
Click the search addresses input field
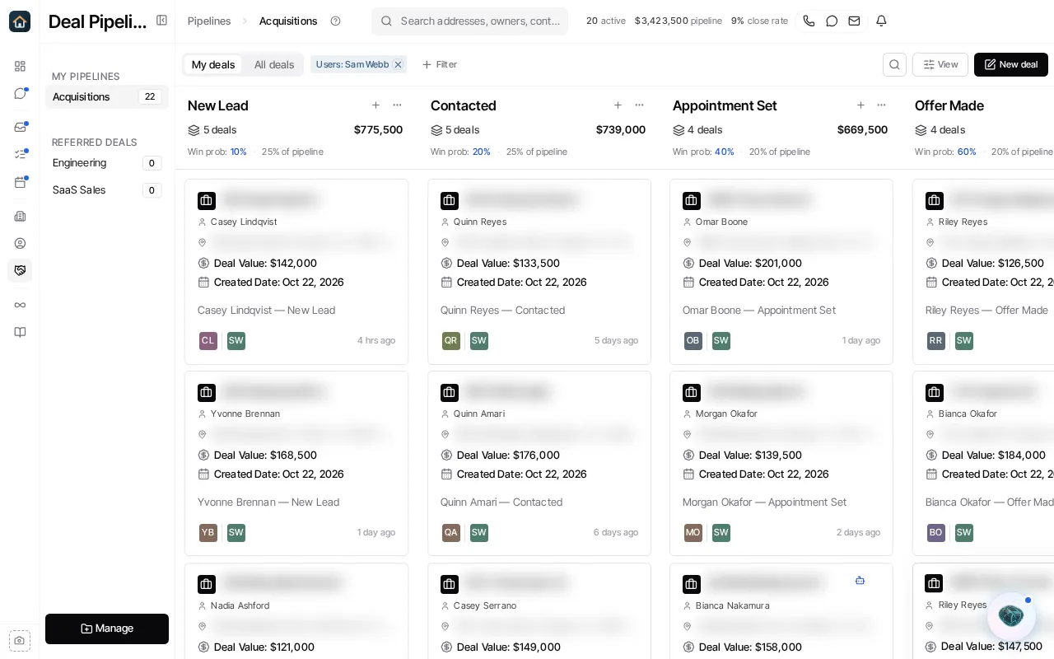coord(469,21)
